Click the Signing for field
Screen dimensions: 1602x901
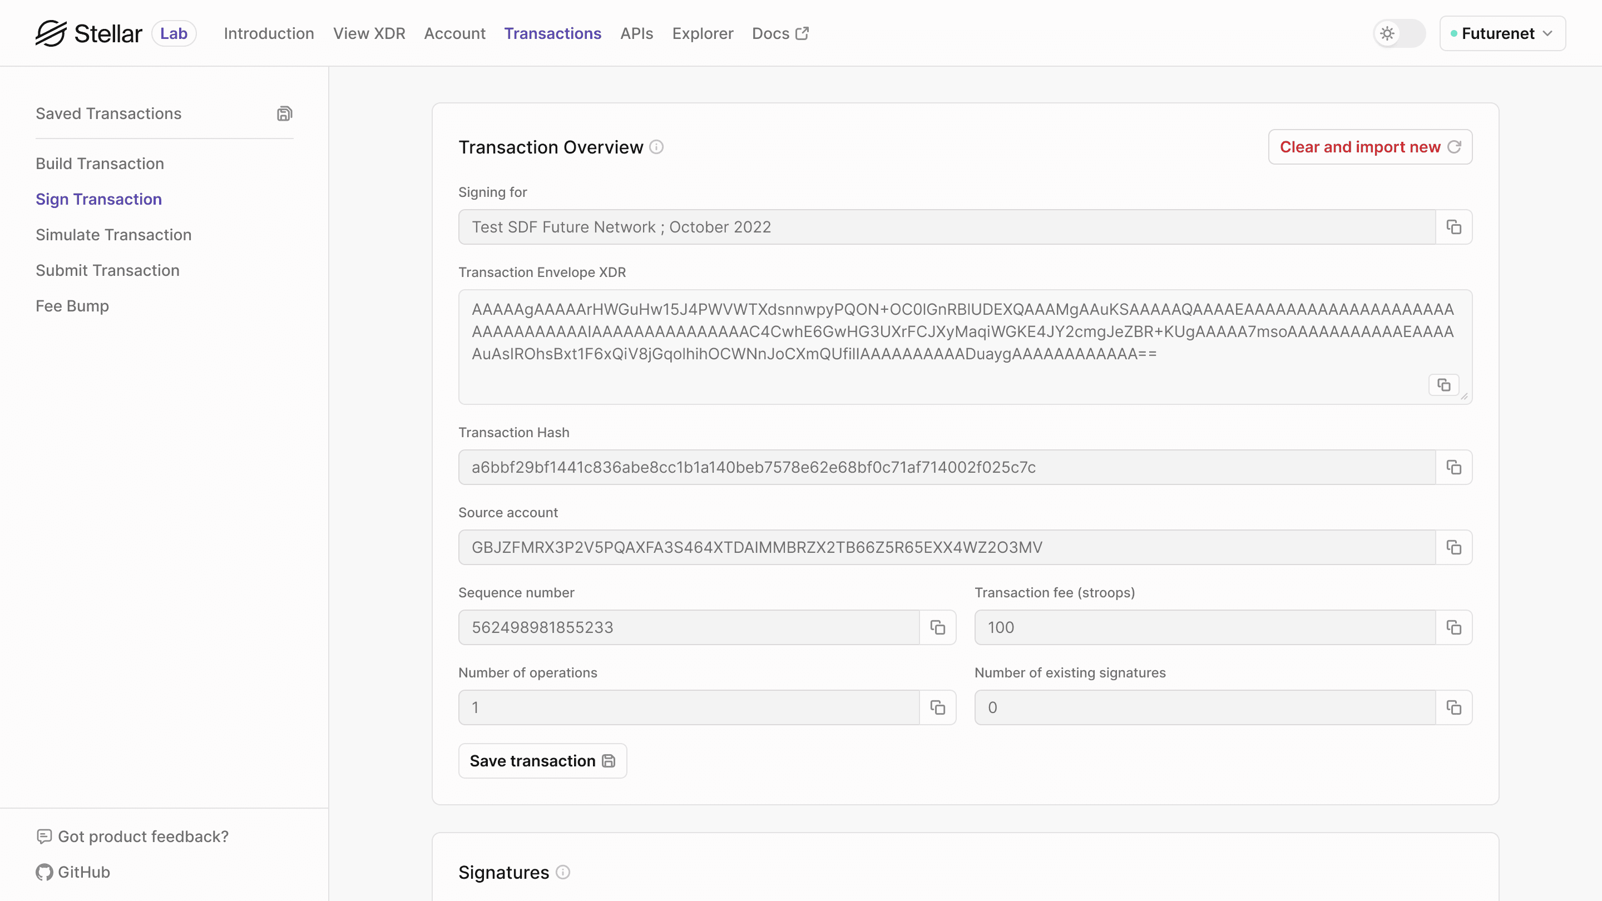(x=947, y=227)
